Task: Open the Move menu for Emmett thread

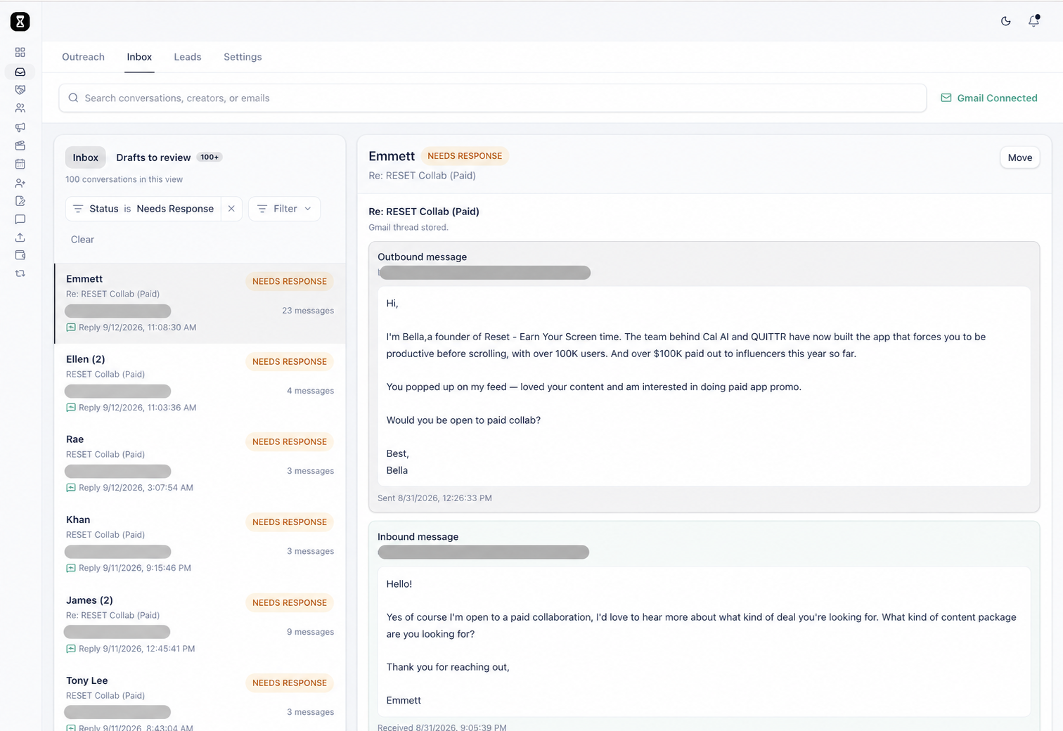Action: (x=1019, y=157)
